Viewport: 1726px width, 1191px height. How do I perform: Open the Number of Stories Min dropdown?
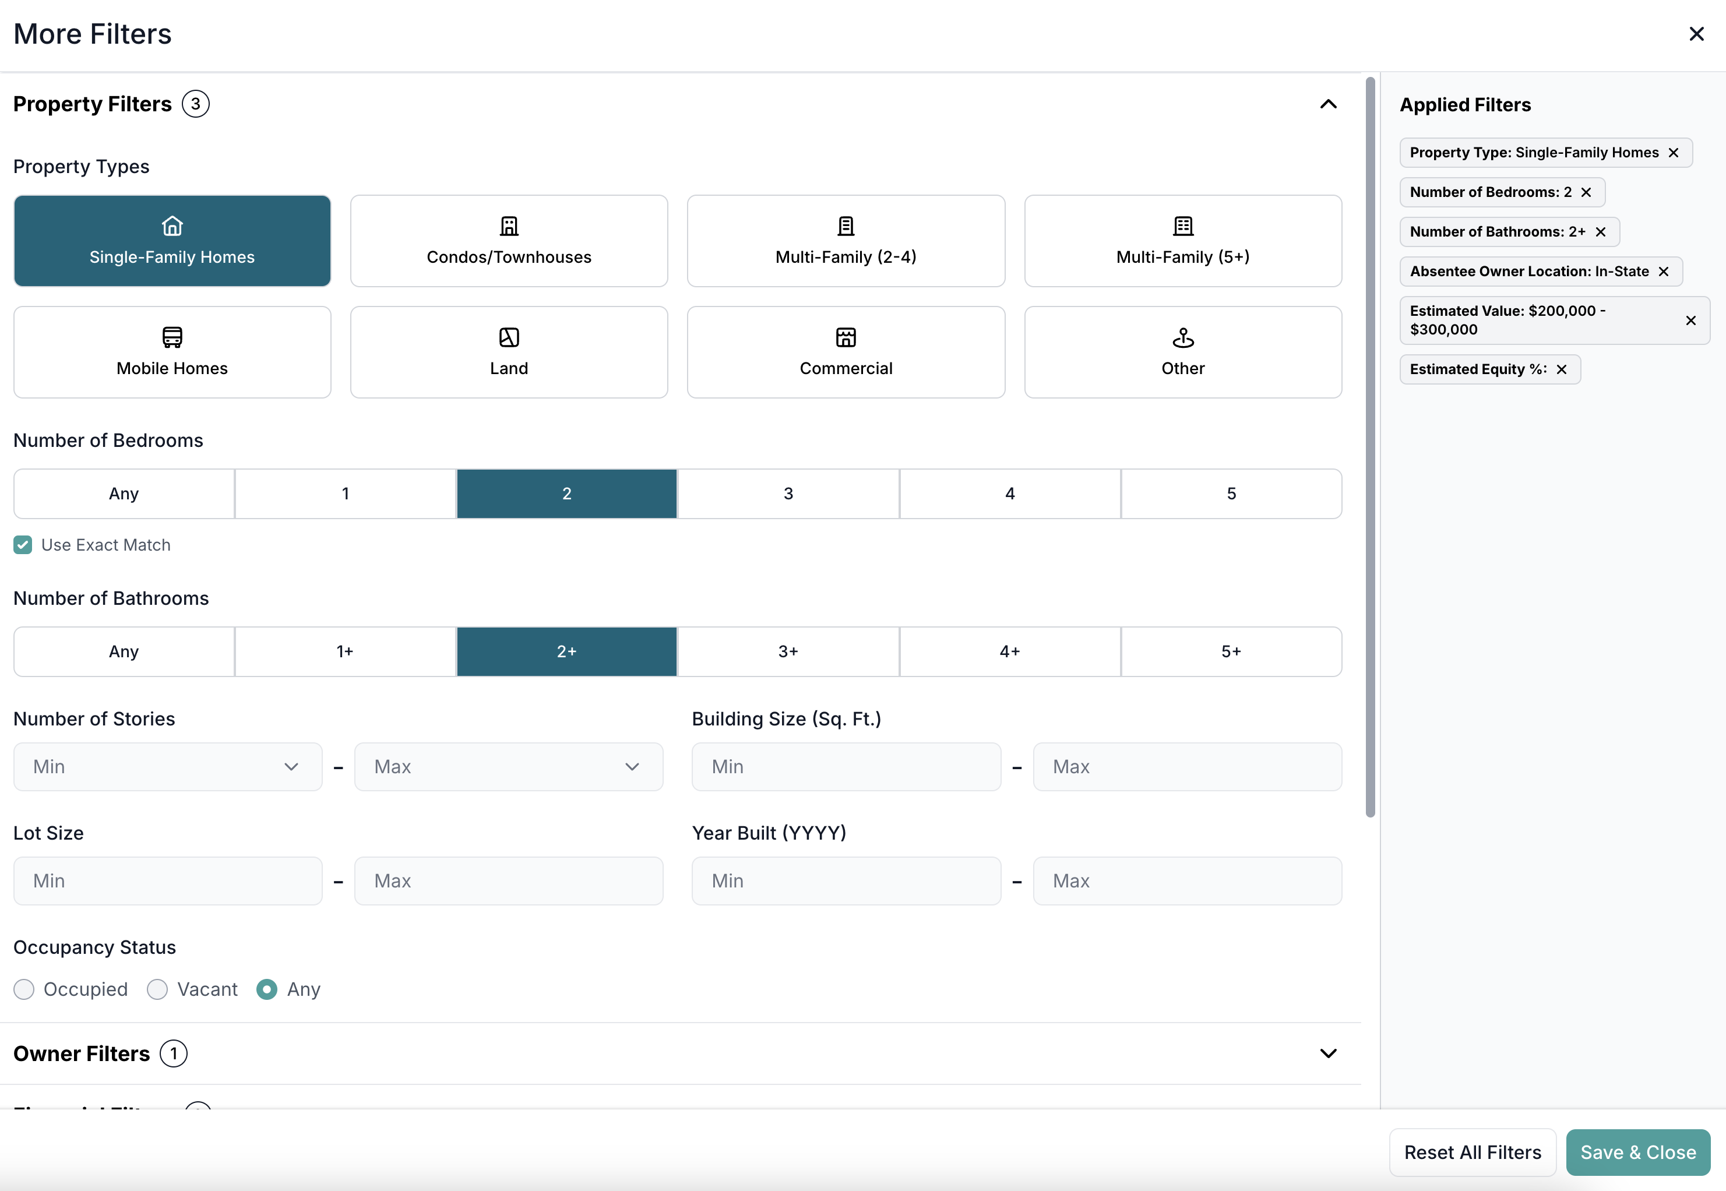coord(168,766)
